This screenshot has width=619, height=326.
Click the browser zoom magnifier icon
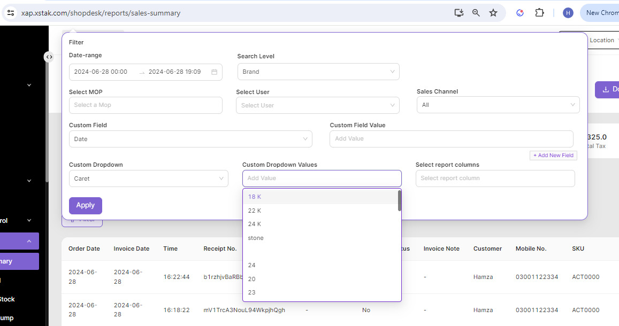[x=476, y=13]
